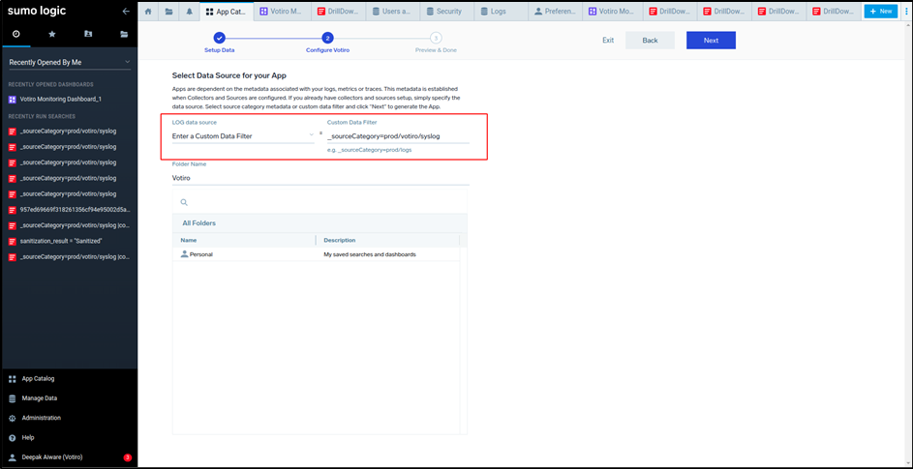This screenshot has width=913, height=469.
Task: Click the Votiro Monitoring Dashboard_1 dashboard icon
Action: (13, 99)
